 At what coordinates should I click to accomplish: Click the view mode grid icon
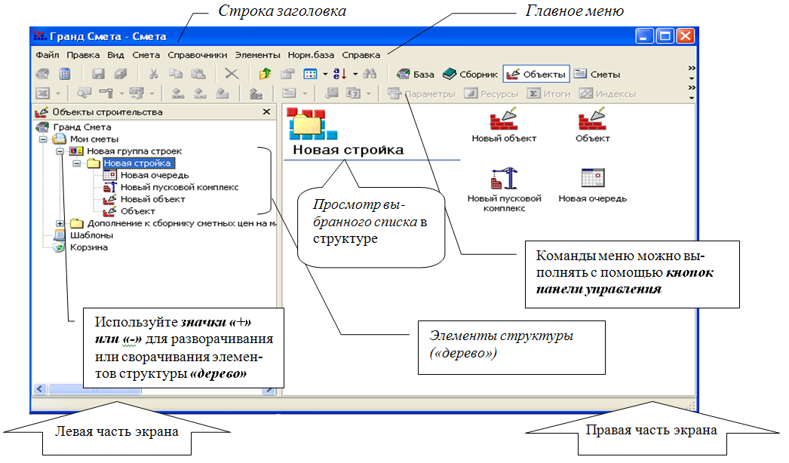pos(310,74)
